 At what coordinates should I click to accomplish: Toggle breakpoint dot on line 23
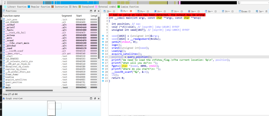pyautogui.click(x=103, y=81)
